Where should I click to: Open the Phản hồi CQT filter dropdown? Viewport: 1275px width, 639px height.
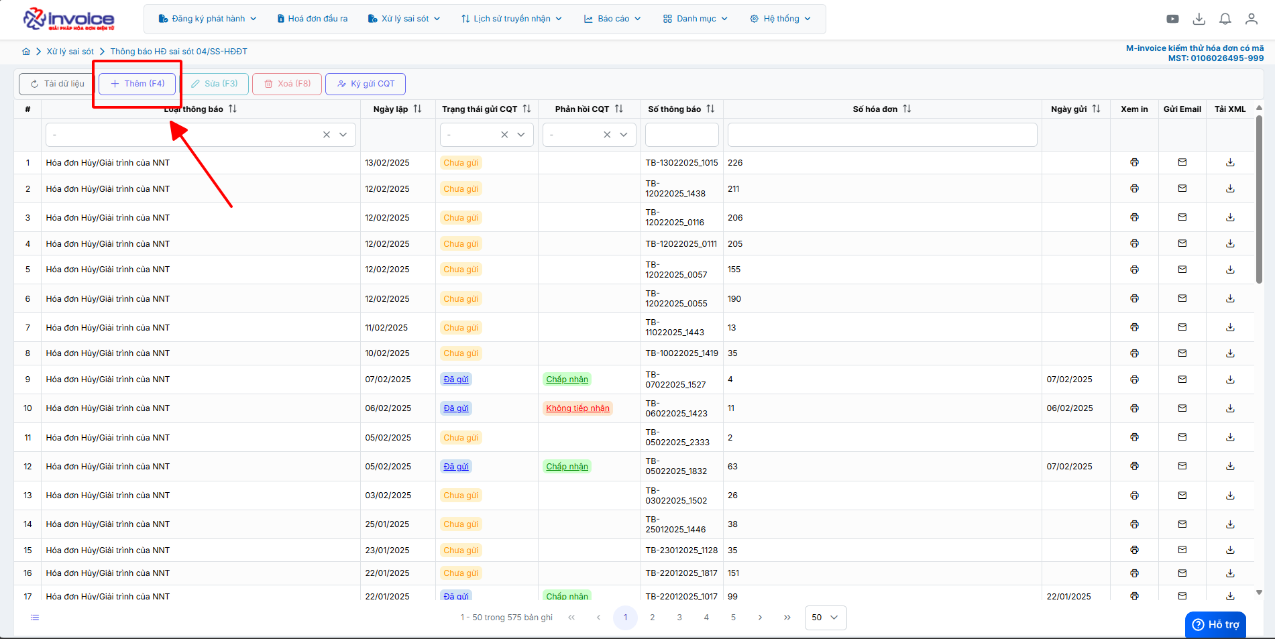point(624,135)
